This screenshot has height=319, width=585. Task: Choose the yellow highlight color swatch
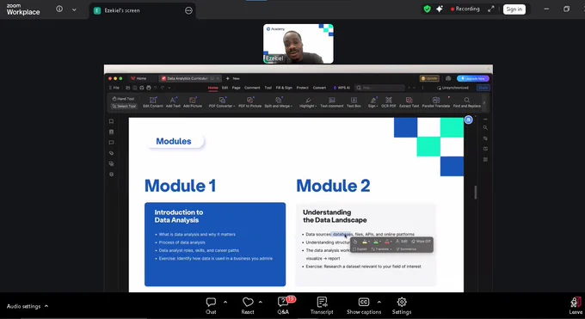(x=365, y=242)
